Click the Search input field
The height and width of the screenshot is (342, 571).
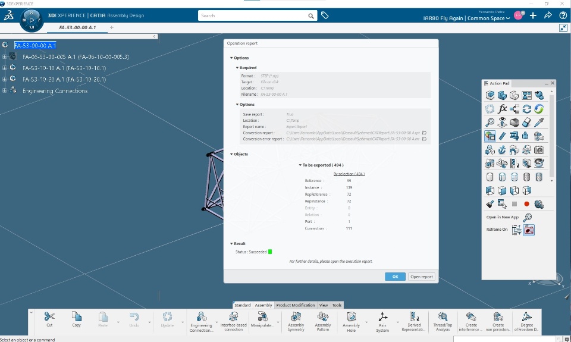point(252,15)
